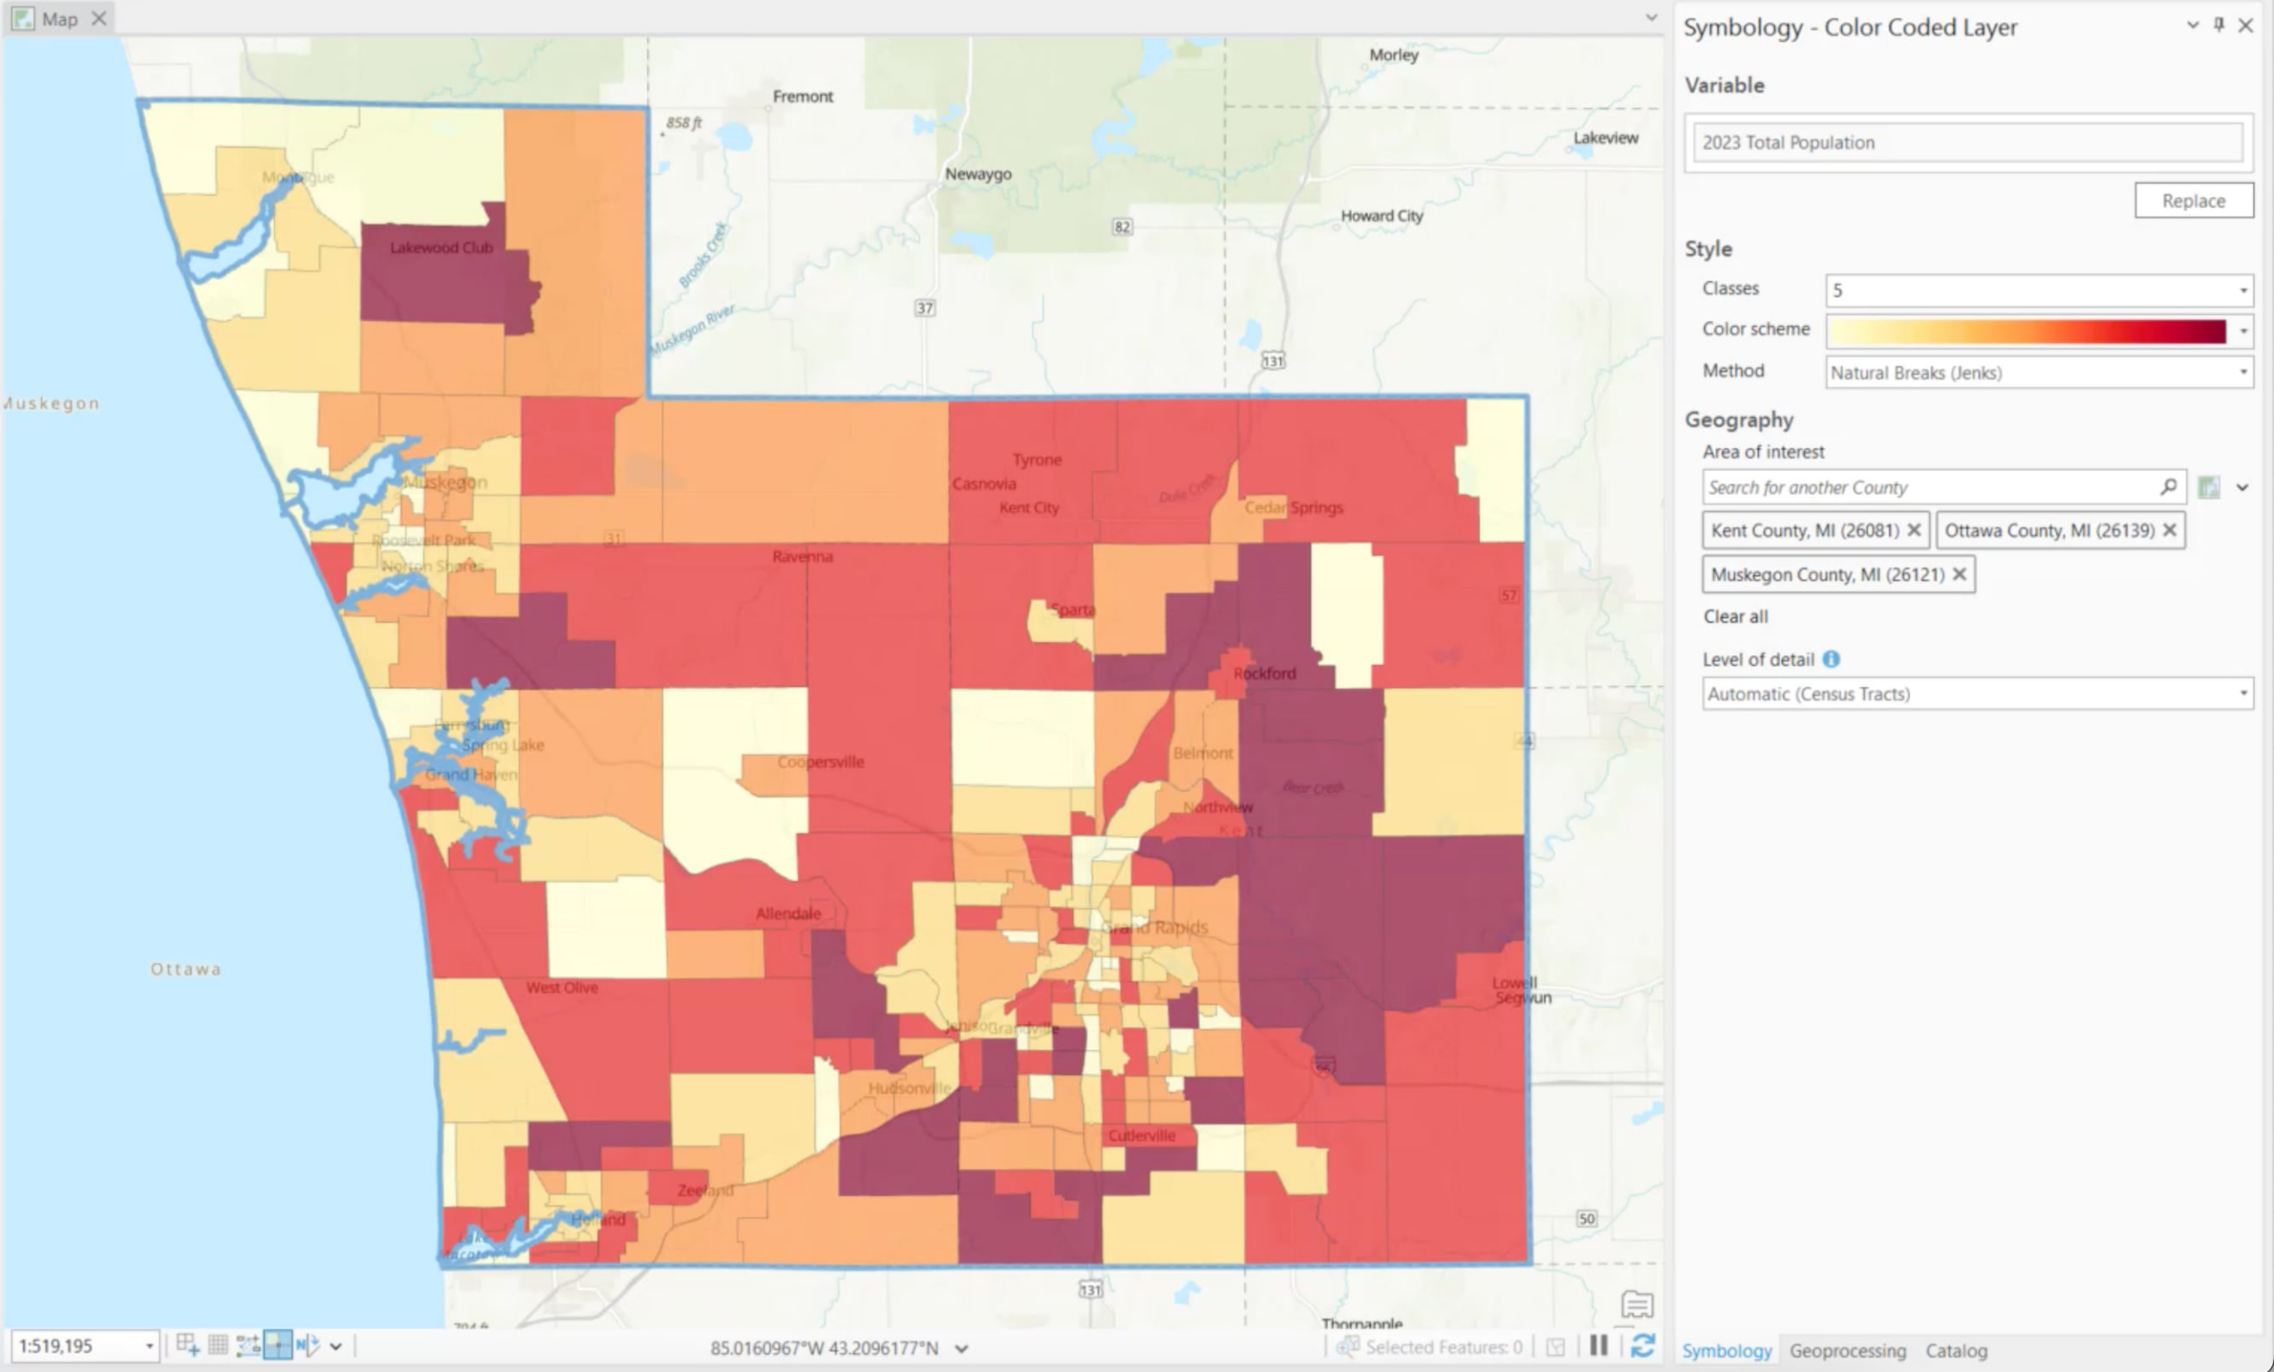The image size is (2274, 1372).
Task: Click the add map grid icon
Action: tap(187, 1345)
